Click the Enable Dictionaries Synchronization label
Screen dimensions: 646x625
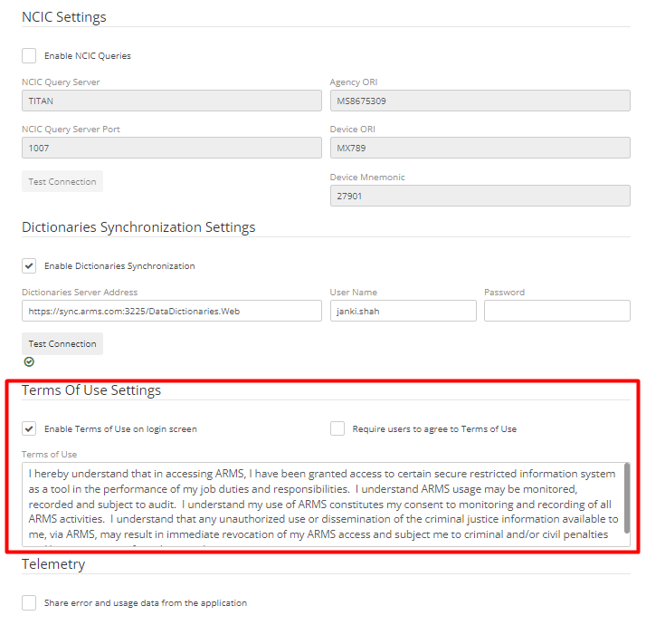click(x=119, y=265)
